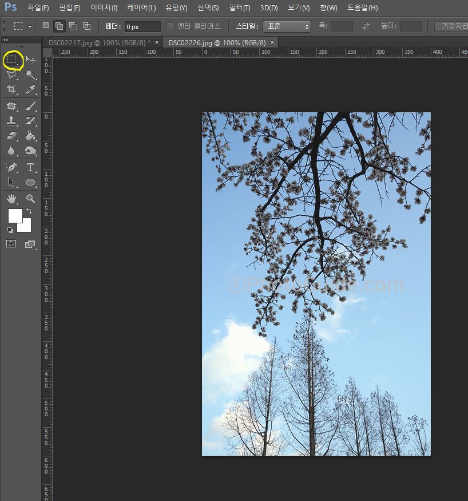The width and height of the screenshot is (468, 501).
Task: Select the Sponge tool
Action: [30, 151]
